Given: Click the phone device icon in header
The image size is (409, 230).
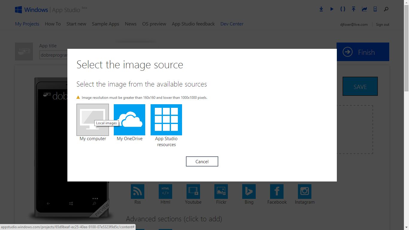Looking at the screenshot, I should click(375, 9).
